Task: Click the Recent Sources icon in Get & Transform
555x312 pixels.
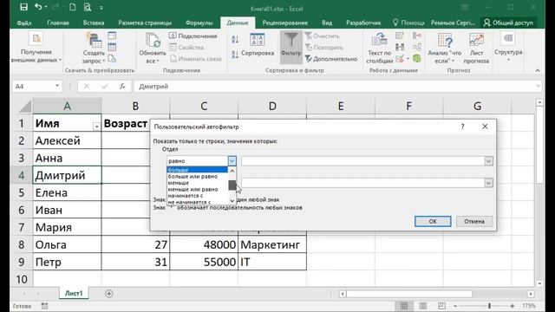Action: [x=112, y=58]
